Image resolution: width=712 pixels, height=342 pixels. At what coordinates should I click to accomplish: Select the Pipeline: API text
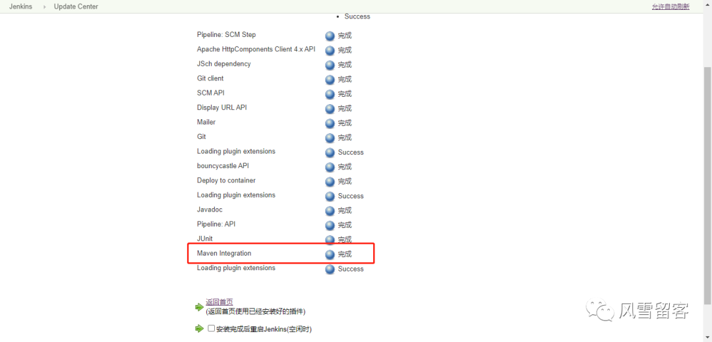[216, 224]
